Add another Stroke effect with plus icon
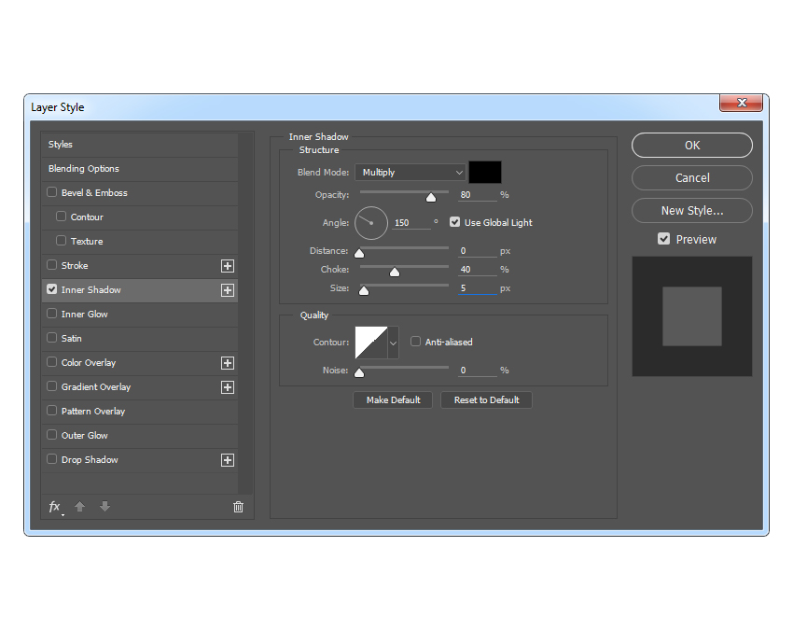Screen dimensions: 793x630 [x=227, y=266]
